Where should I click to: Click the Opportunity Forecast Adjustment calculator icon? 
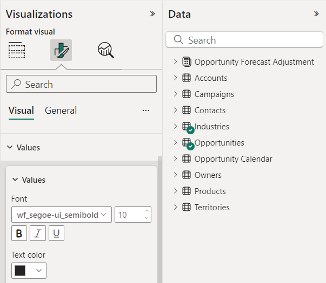(187, 62)
